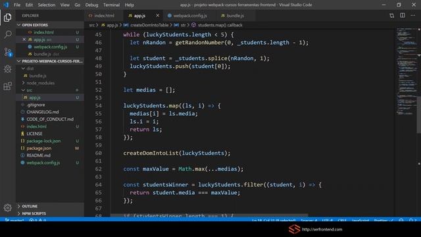Image resolution: width=421 pixels, height=237 pixels.
Task: Click the horizontal editor scrollbar
Action: pos(209,215)
